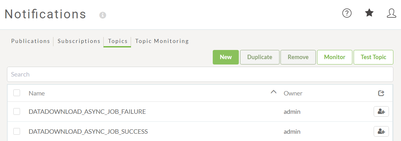This screenshot has width=401, height=141.
Task: Click the Test Topic button
Action: coord(373,57)
